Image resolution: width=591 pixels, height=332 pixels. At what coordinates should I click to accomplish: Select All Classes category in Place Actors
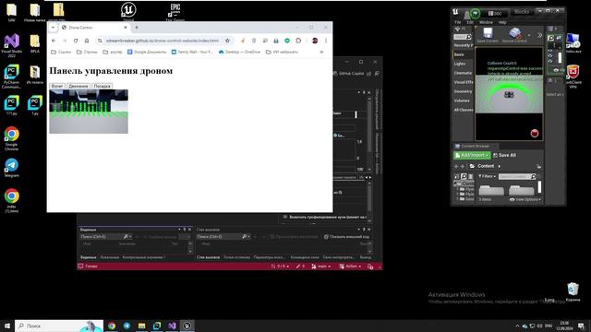click(x=464, y=110)
